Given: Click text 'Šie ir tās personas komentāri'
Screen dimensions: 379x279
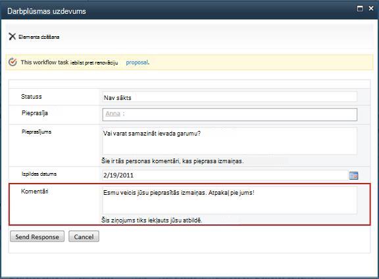Looking at the screenshot, I should click(x=140, y=161).
